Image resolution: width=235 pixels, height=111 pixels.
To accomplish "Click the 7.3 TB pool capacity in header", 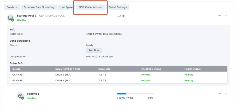I will click(x=121, y=16).
